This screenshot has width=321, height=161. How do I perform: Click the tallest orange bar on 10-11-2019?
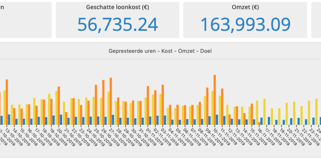(x=215, y=100)
